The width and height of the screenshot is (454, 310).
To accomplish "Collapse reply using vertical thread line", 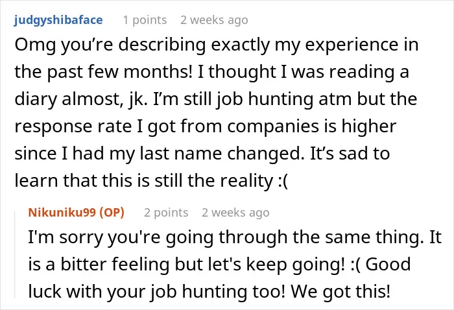I will pos(15,255).
